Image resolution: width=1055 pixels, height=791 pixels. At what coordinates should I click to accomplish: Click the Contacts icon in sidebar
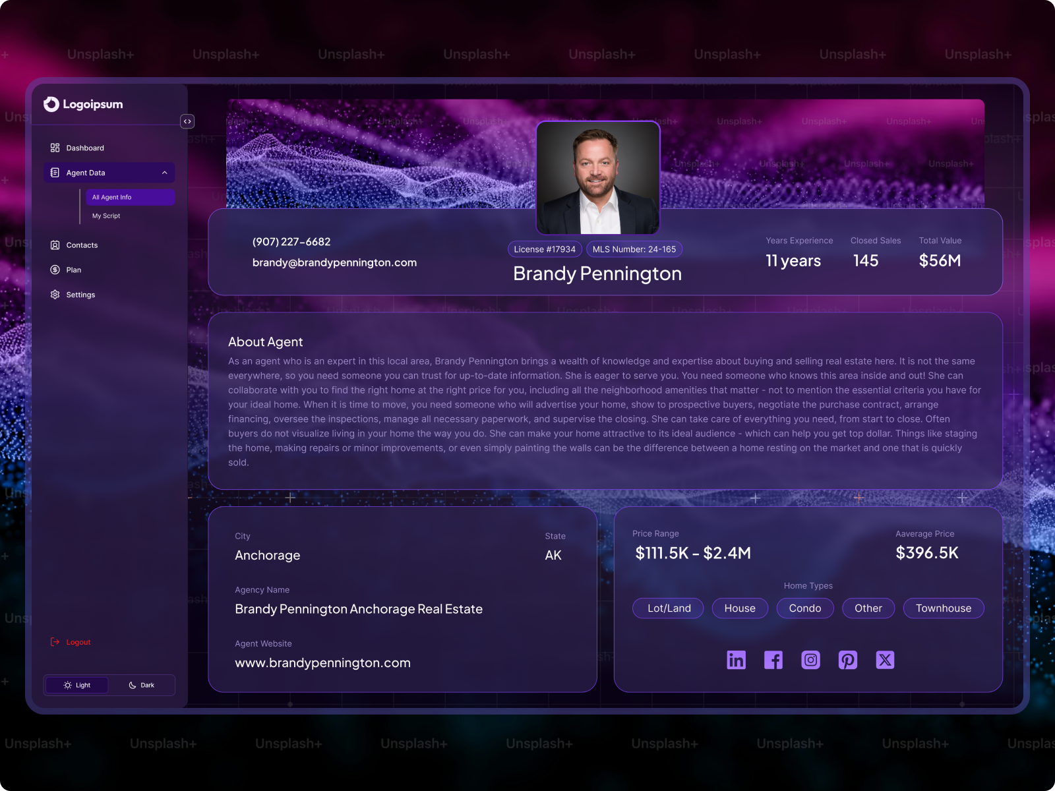pos(55,245)
